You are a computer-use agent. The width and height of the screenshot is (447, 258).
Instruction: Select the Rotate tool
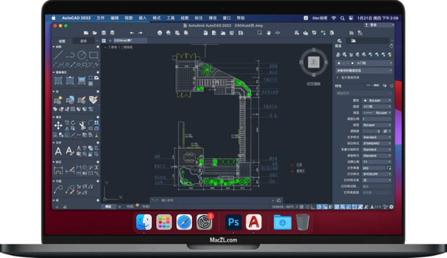coord(73,123)
